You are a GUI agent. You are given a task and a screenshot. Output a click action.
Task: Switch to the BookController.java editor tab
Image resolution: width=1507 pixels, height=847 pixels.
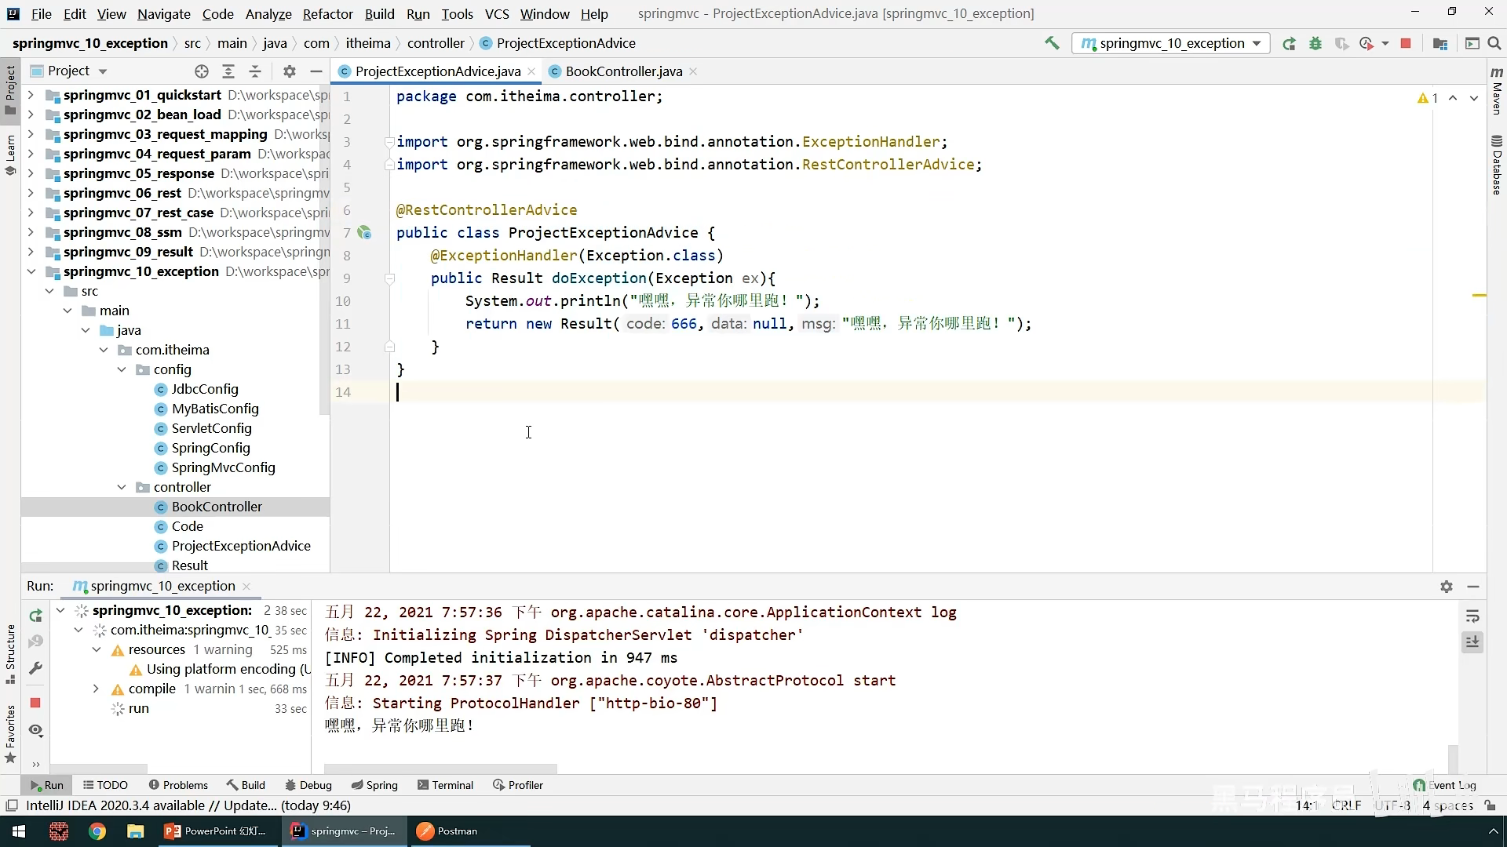click(623, 71)
